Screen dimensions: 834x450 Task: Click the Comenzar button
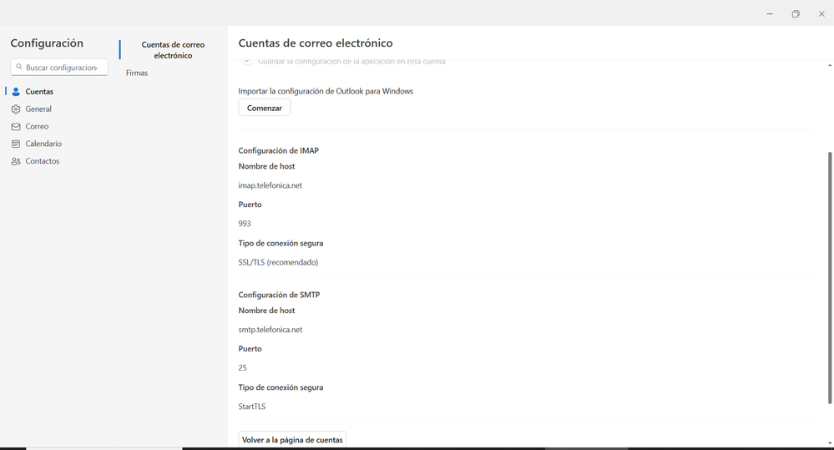[265, 108]
